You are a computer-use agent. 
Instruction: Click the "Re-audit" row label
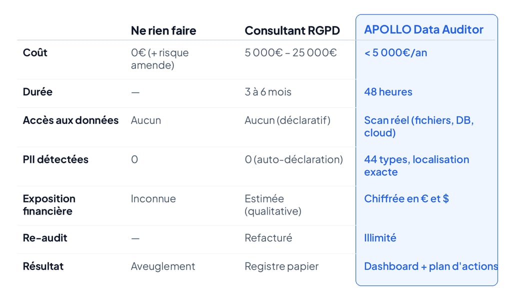pyautogui.click(x=45, y=238)
